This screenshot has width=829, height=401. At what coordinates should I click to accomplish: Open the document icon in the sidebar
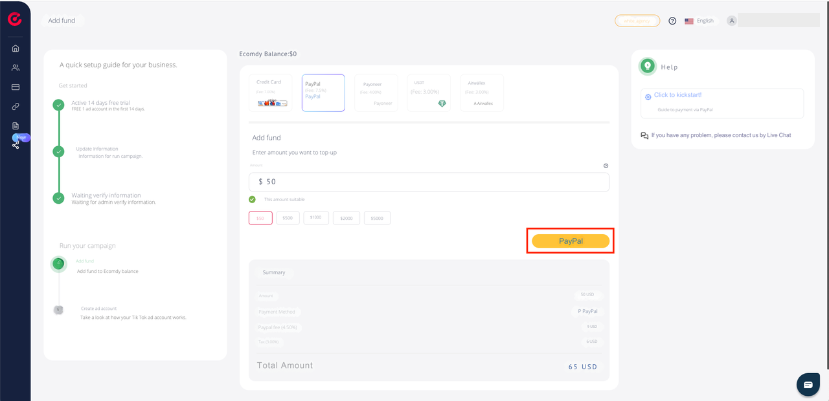click(x=16, y=126)
